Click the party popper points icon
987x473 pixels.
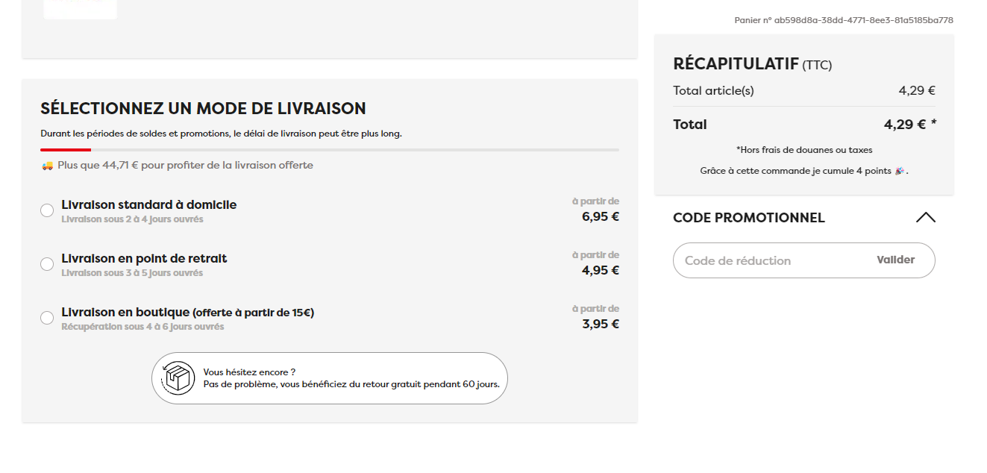(900, 171)
